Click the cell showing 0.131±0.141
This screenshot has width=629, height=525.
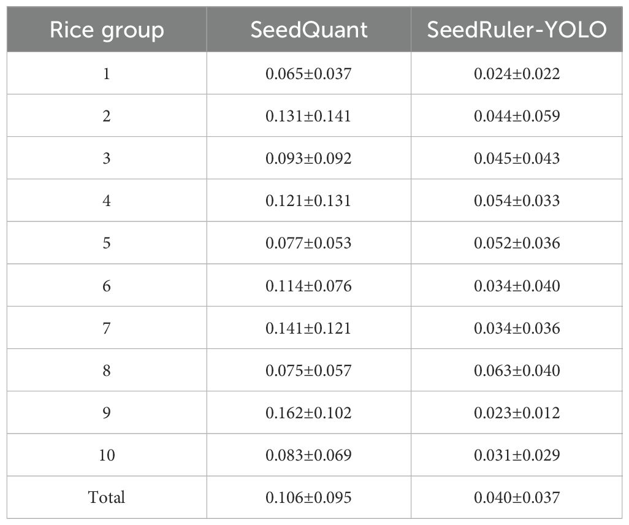(x=308, y=117)
